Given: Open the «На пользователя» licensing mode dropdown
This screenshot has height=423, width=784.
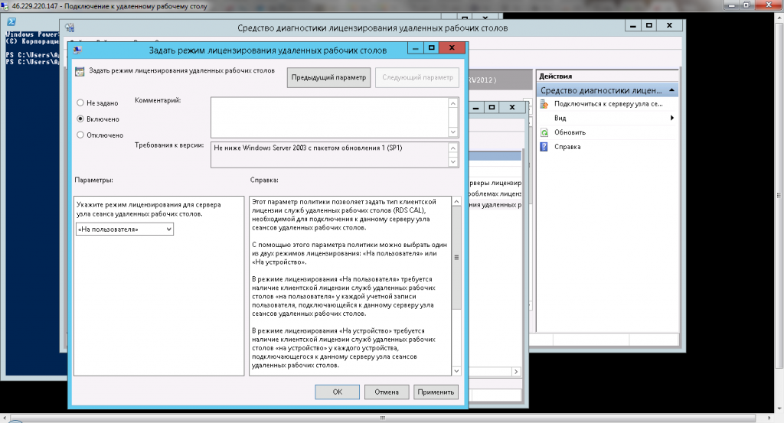Looking at the screenshot, I should (125, 229).
